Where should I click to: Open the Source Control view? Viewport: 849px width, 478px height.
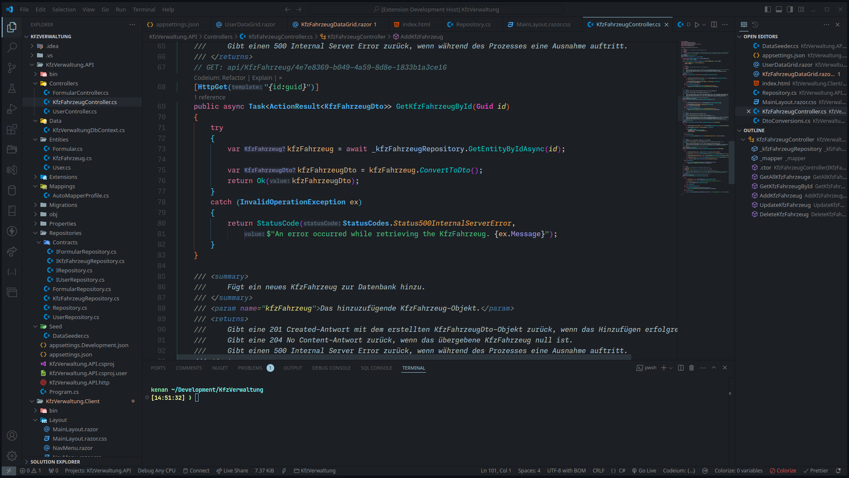click(x=12, y=68)
